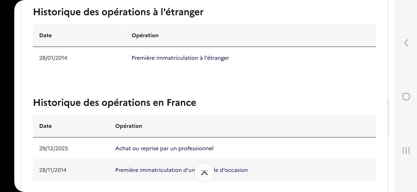417x192 pixels.
Task: Click the Opération header in the France table
Action: tap(129, 126)
